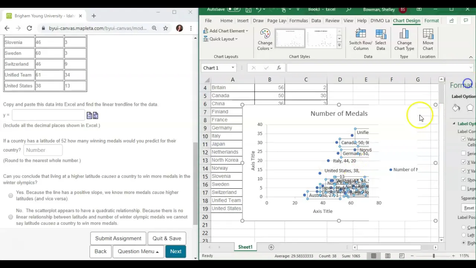Click the Save icon in Excel title bar
This screenshot has height=268, width=476.
[248, 9]
